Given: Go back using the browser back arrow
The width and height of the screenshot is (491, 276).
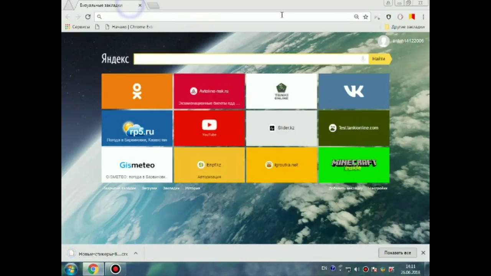Looking at the screenshot, I should [x=68, y=16].
